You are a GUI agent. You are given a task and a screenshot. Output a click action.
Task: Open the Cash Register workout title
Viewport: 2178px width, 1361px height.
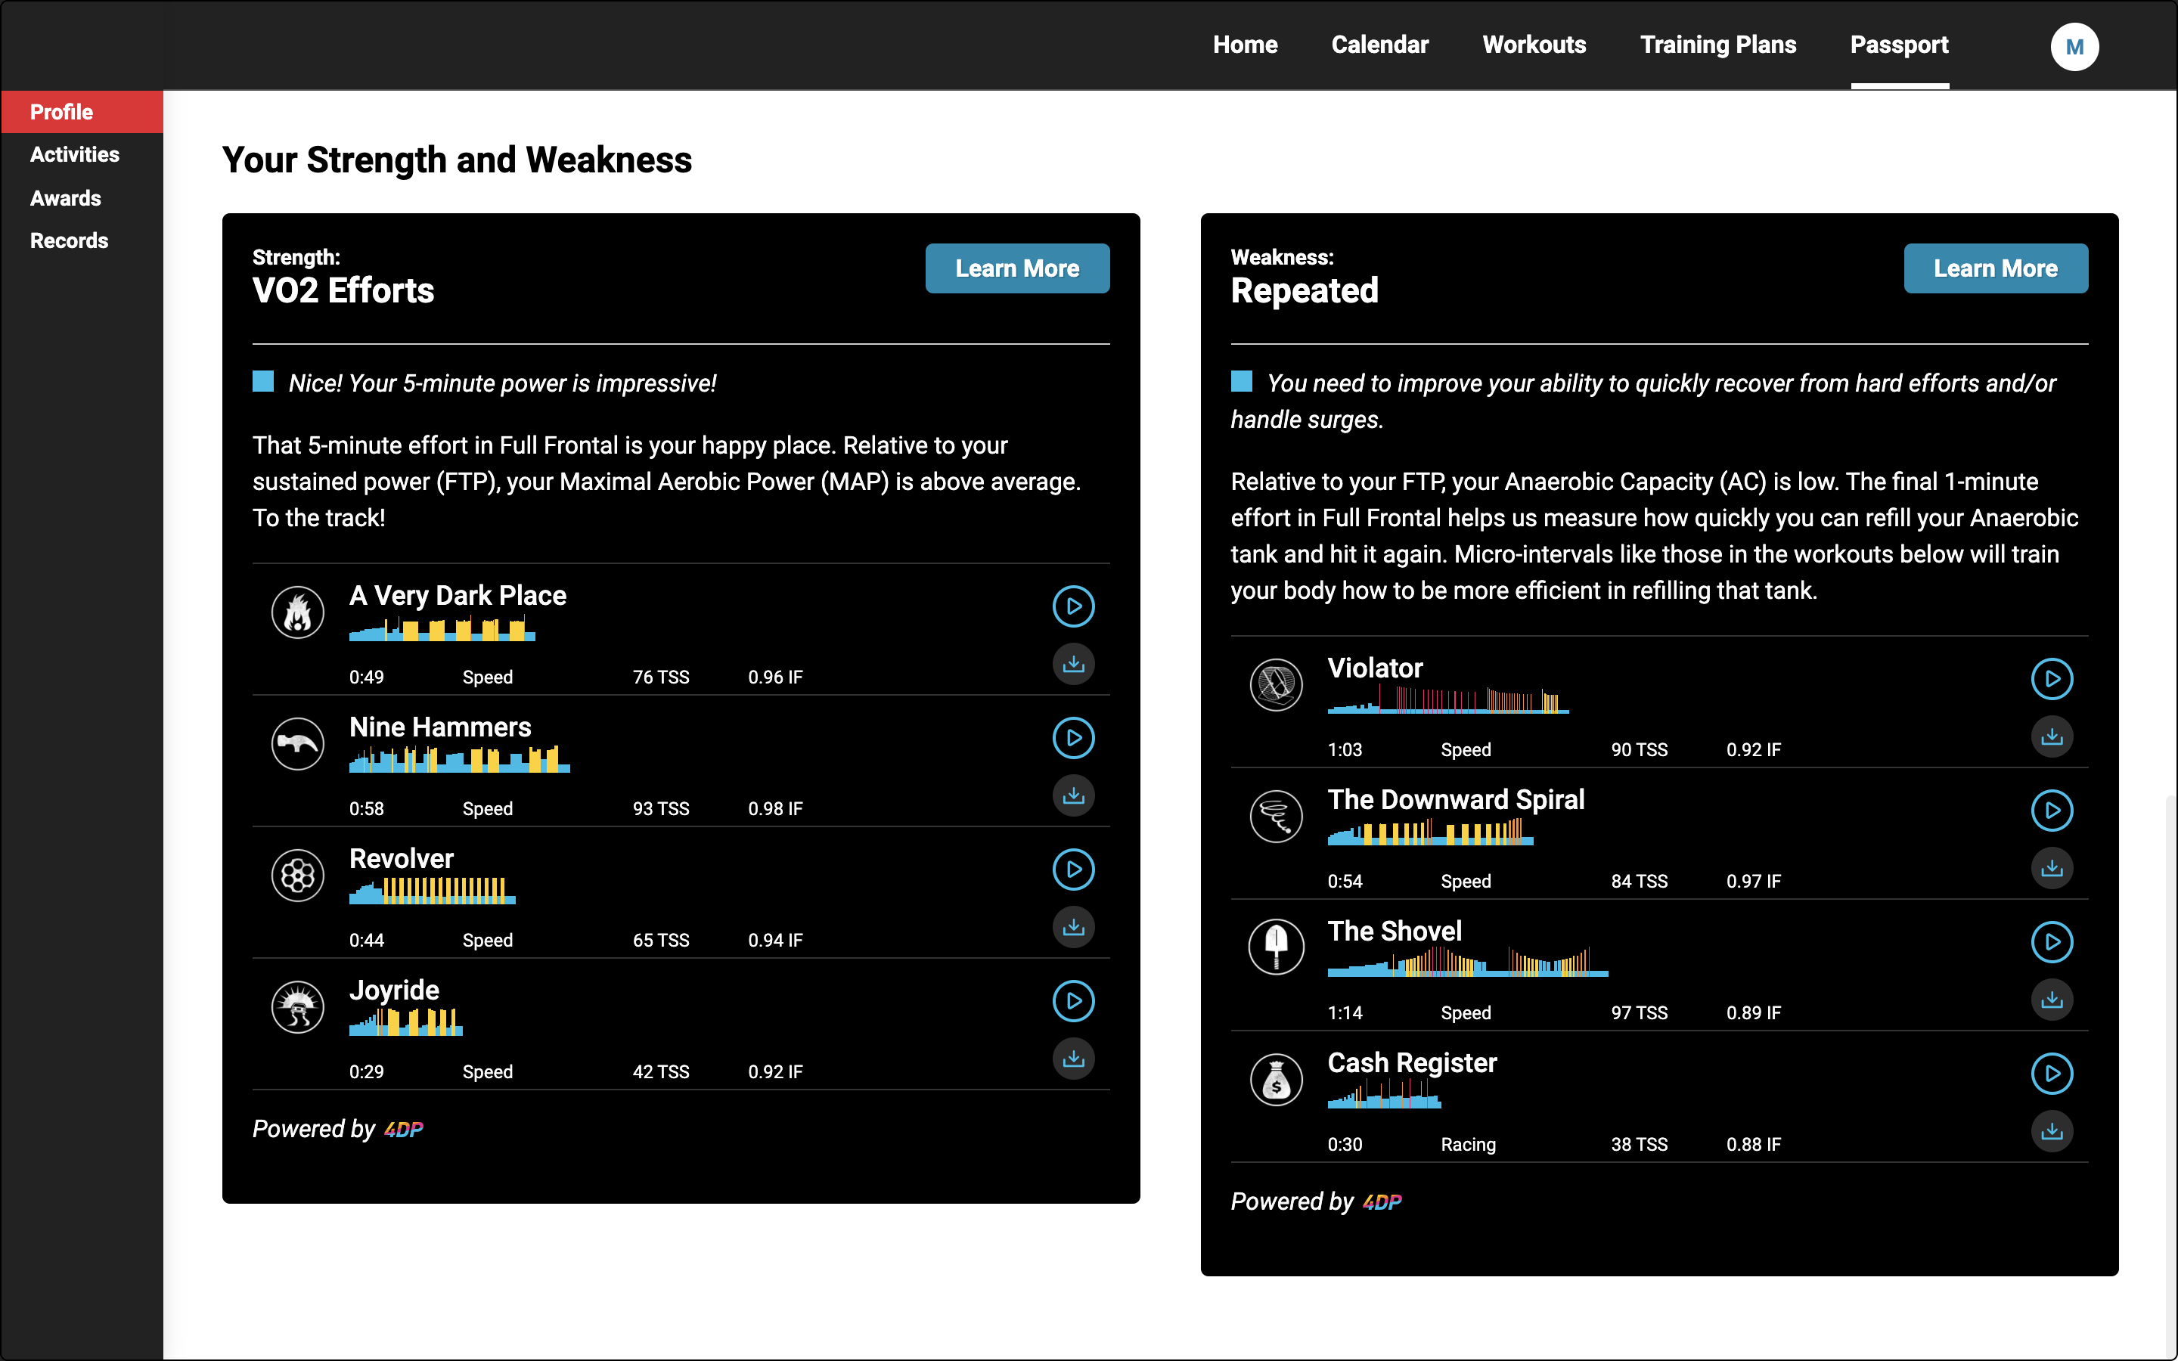coord(1412,1063)
